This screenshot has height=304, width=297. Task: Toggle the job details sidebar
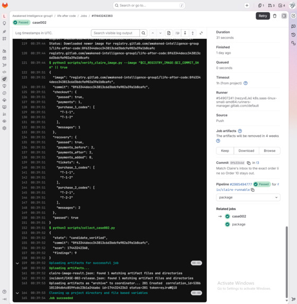point(284,16)
